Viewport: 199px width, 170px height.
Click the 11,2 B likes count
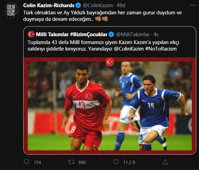click(129, 162)
